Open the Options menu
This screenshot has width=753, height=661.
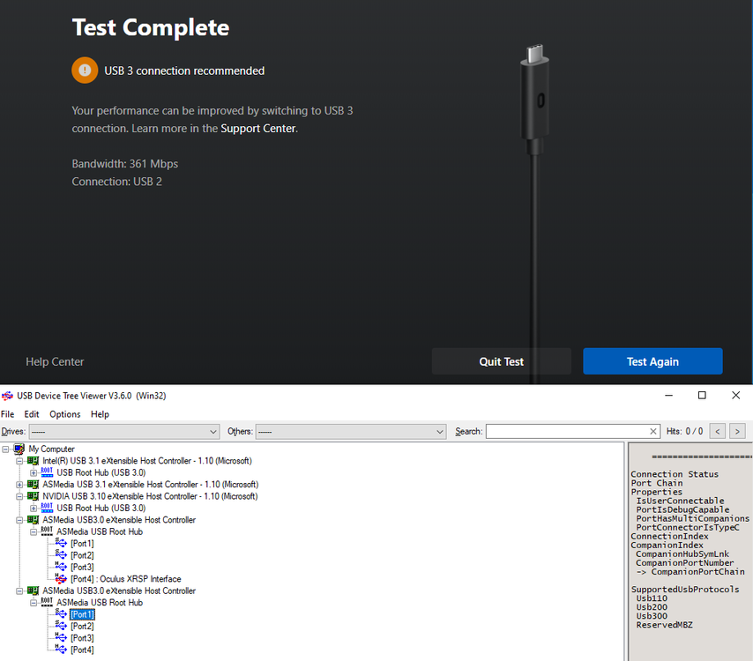[x=65, y=414]
